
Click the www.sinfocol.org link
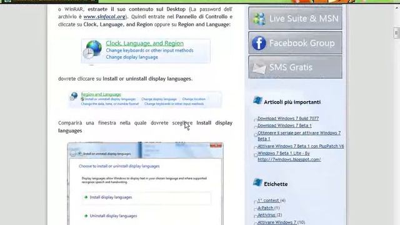pyautogui.click(x=104, y=17)
